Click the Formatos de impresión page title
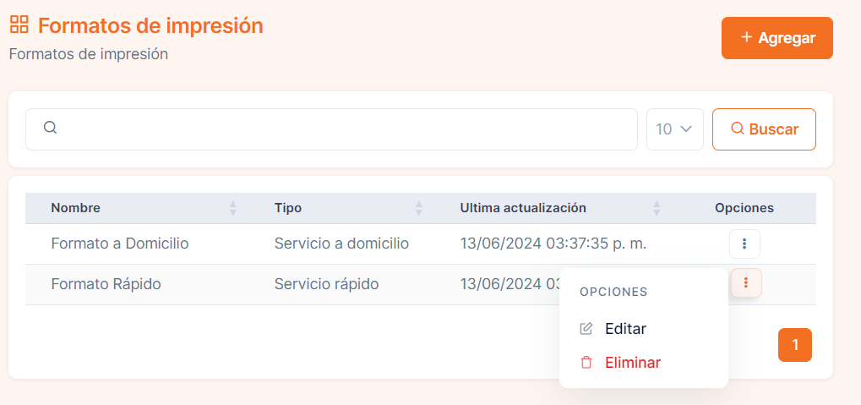The height and width of the screenshot is (405, 861). 150,25
